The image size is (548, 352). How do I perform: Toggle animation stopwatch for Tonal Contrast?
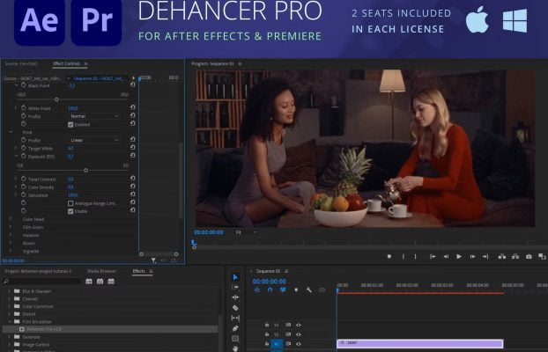[x=24, y=179]
